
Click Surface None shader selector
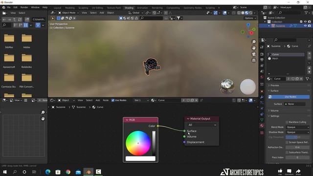pyautogui.click(x=294, y=104)
